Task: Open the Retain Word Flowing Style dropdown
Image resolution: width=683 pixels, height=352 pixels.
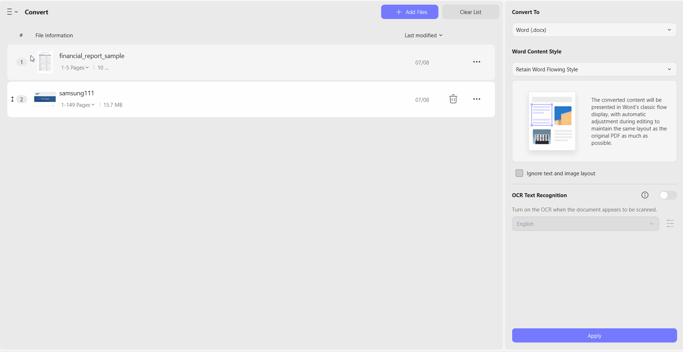Action: pyautogui.click(x=594, y=69)
